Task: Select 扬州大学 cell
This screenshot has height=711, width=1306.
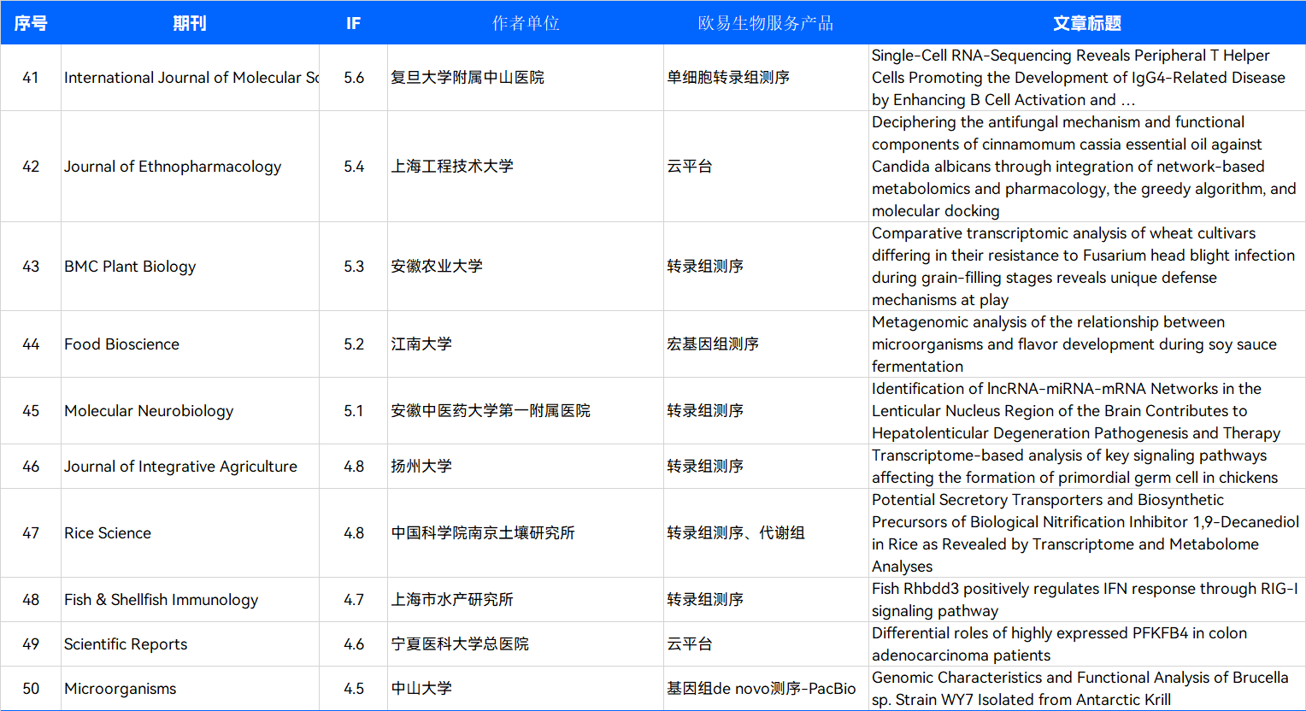Action: click(x=526, y=467)
